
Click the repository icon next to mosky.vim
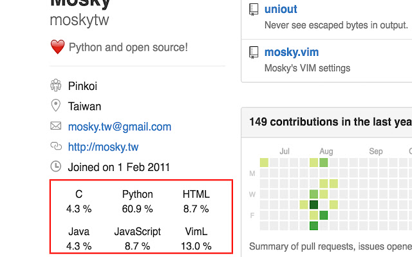point(254,53)
